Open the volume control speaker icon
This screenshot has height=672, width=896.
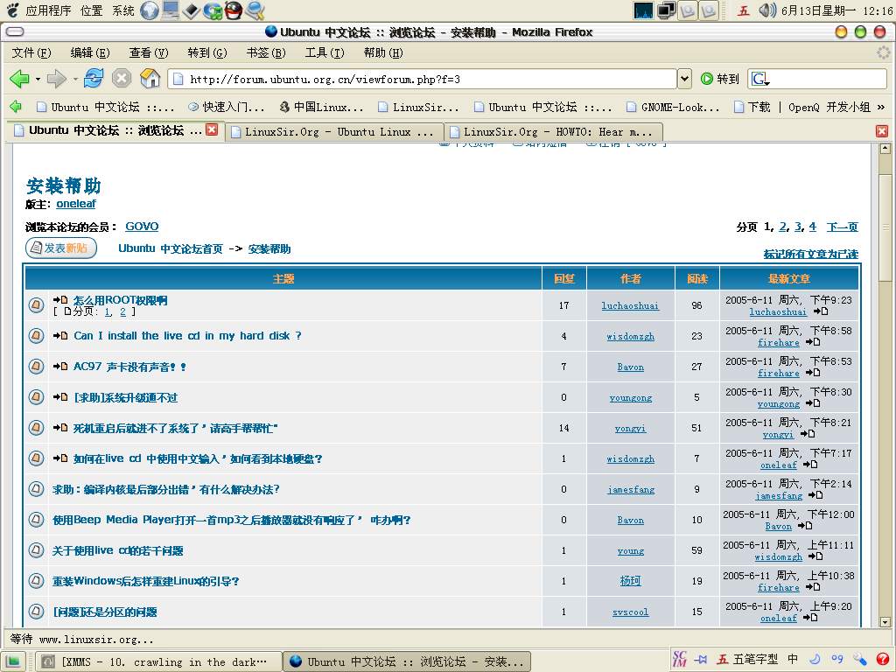(x=766, y=10)
